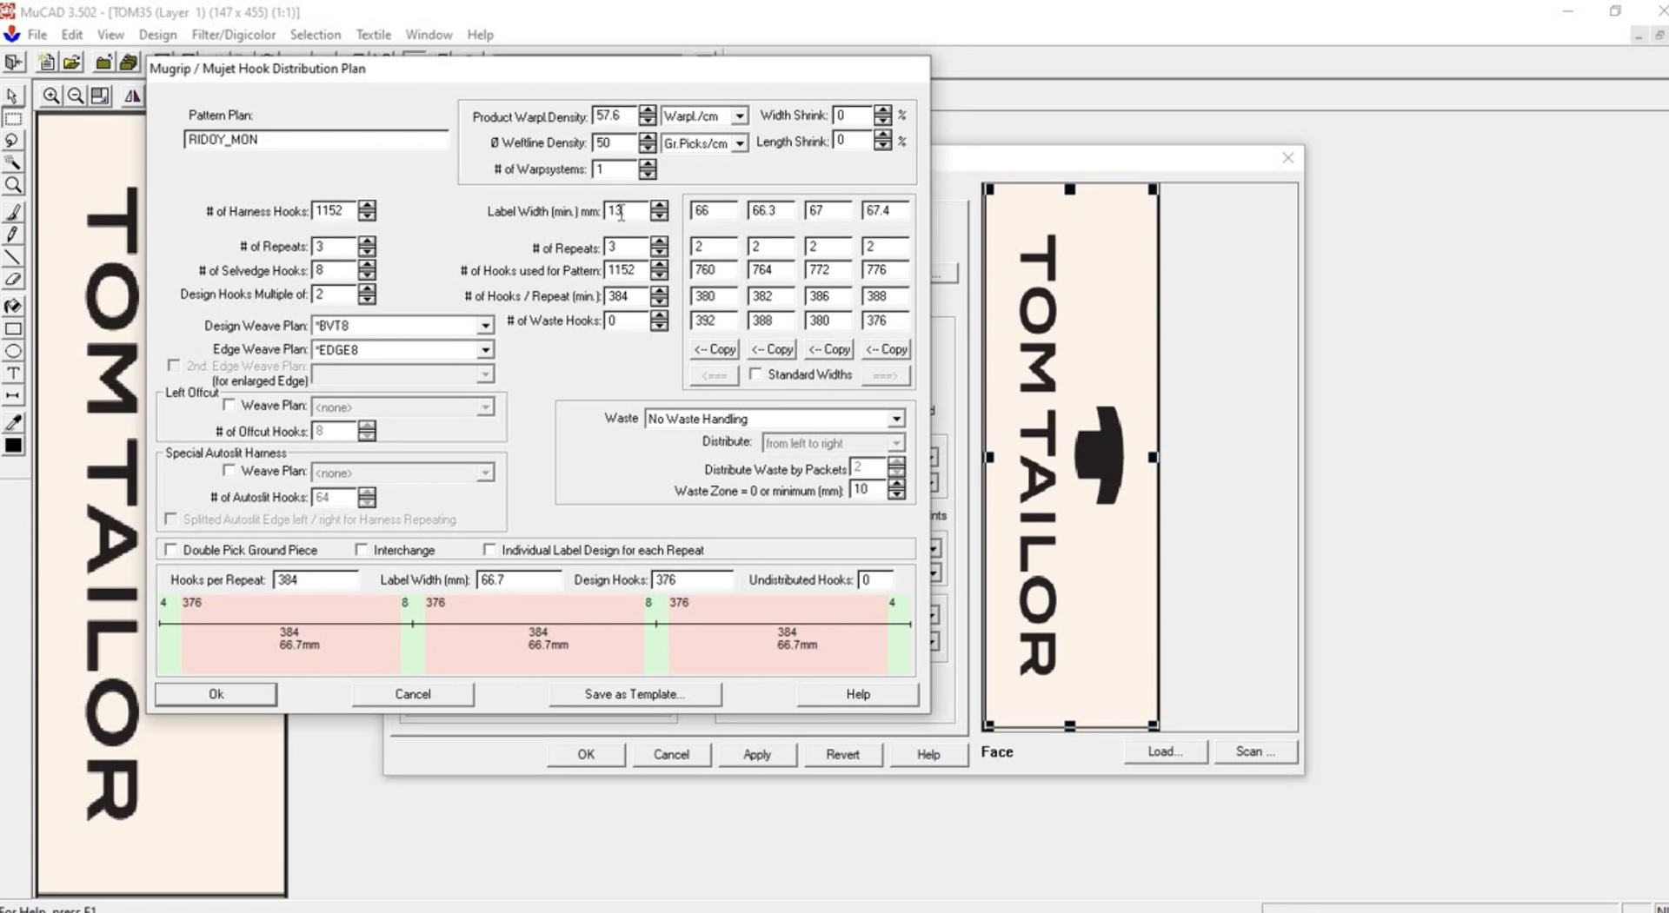Click Revert in the background dialog
The height and width of the screenshot is (913, 1669).
coord(842,754)
